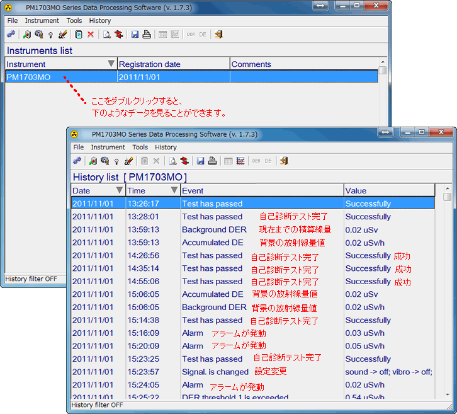This screenshot has height=414, width=457.
Task: Click the light bulb icon in Instruments list toolbar
Action: coord(51,35)
